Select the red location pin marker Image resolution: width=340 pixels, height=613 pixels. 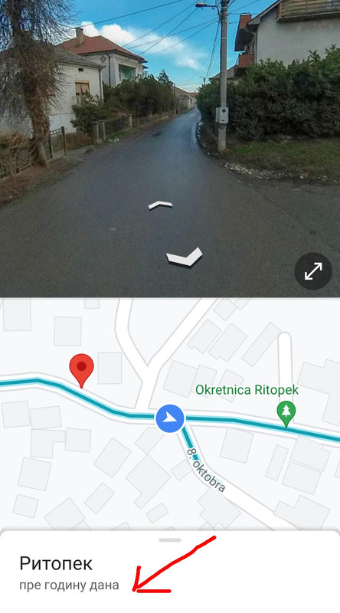(81, 370)
